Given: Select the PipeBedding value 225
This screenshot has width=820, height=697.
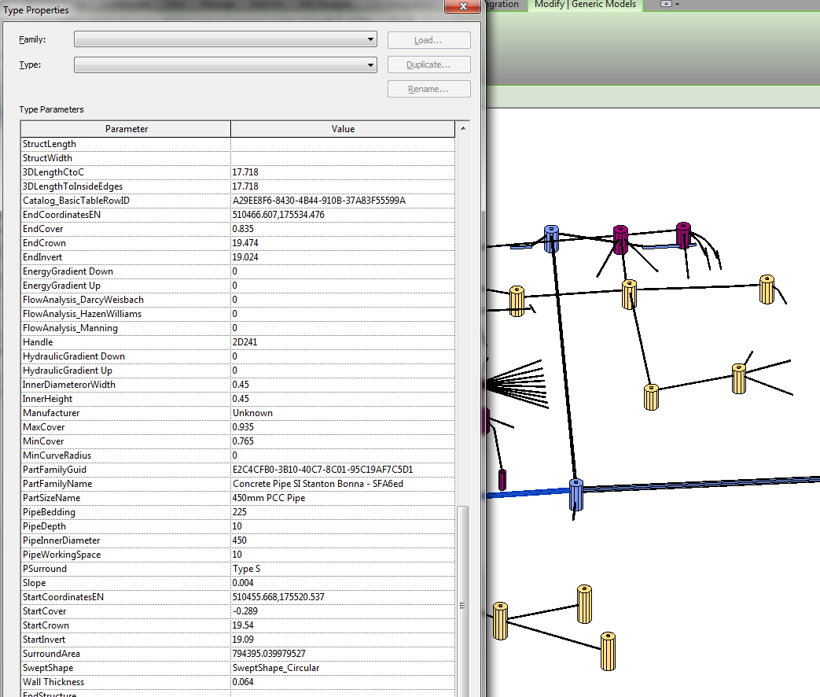Looking at the screenshot, I should click(240, 511).
